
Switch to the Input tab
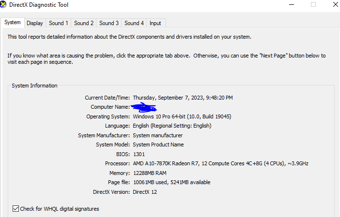point(155,23)
